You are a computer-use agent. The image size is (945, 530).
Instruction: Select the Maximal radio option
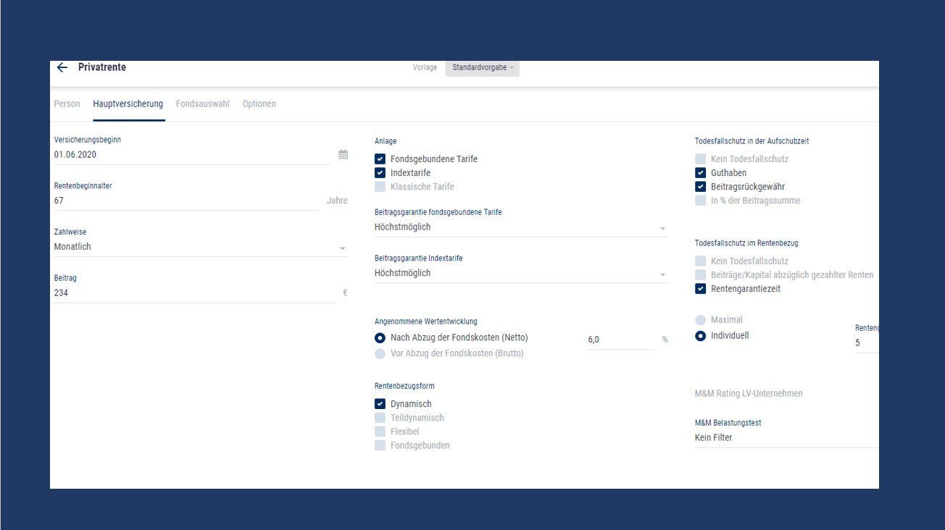[700, 320]
